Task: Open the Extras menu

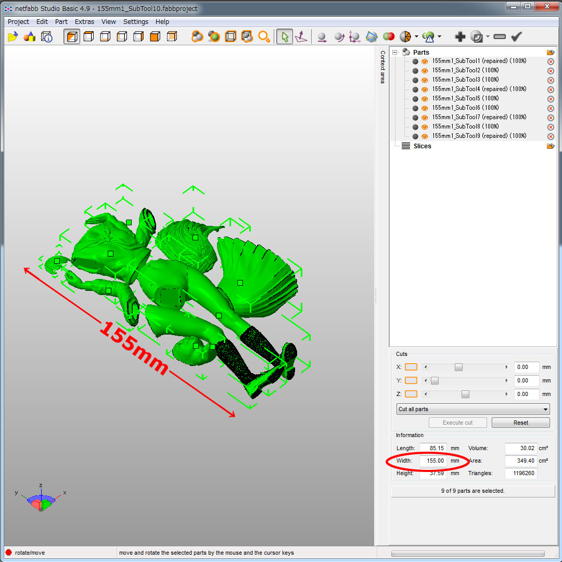Action: coord(84,21)
